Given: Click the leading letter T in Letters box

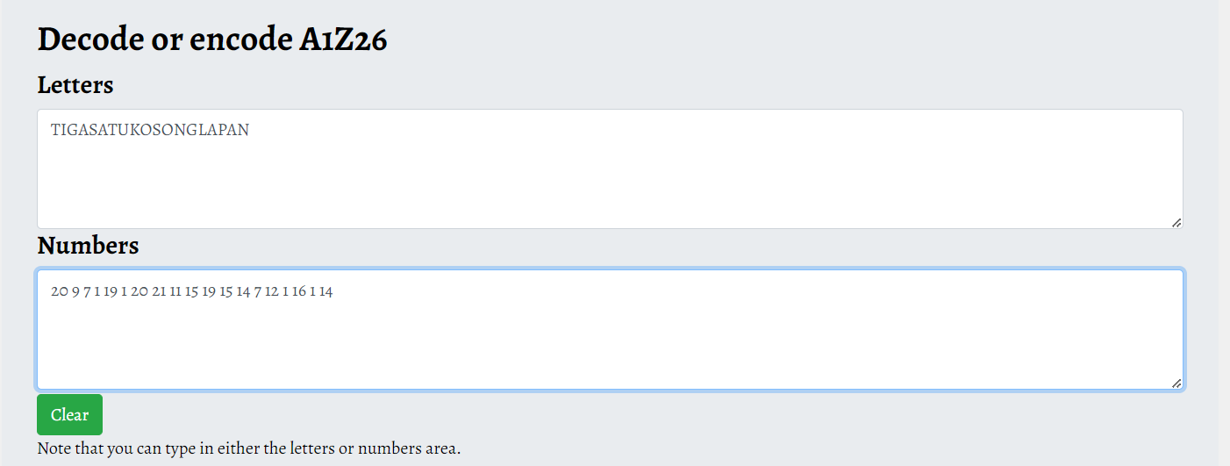Looking at the screenshot, I should [54, 130].
